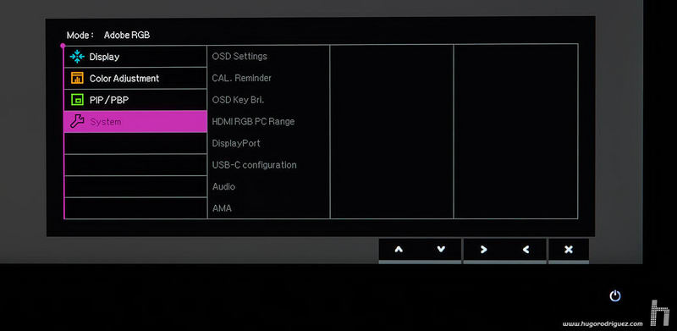Screen dimensions: 677x331
Task: Click the Adobe RGB mode text
Action: [x=127, y=36]
